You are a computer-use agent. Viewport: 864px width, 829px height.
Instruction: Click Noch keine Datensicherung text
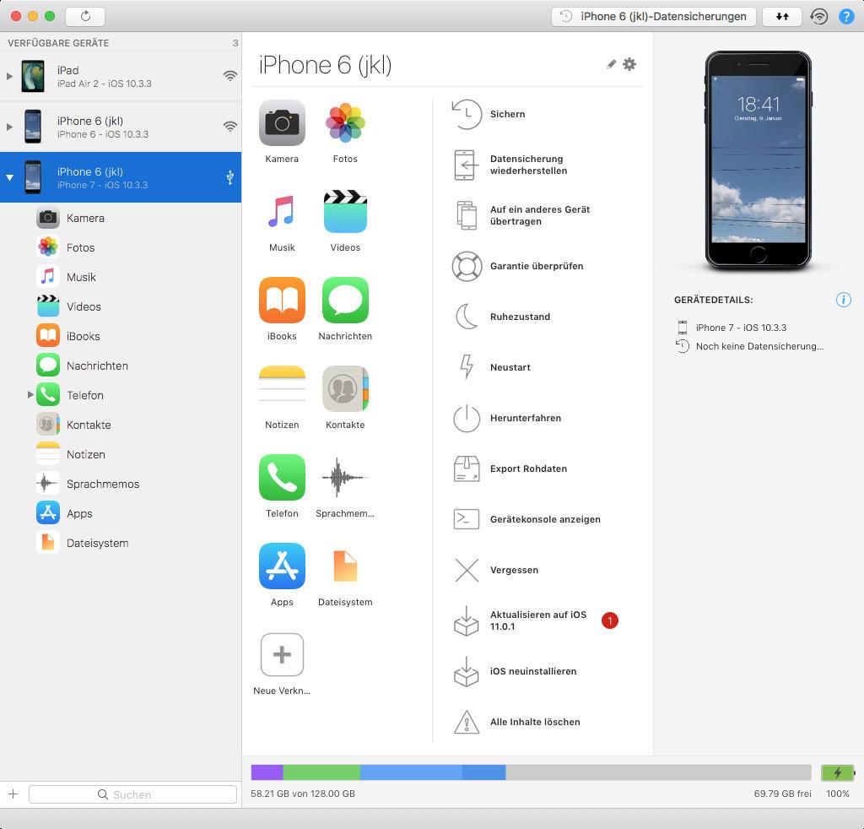759,346
